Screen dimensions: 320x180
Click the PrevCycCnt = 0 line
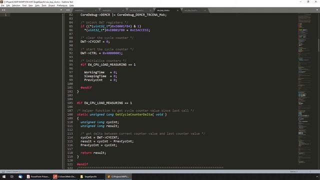(100, 80)
